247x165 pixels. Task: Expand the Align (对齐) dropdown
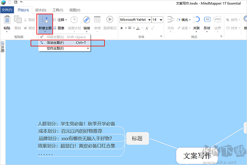pos(239,28)
